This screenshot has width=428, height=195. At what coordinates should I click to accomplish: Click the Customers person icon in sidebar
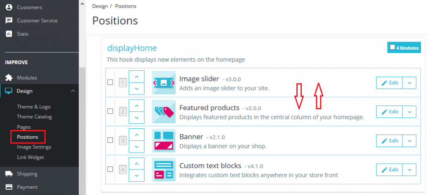pyautogui.click(x=9, y=7)
